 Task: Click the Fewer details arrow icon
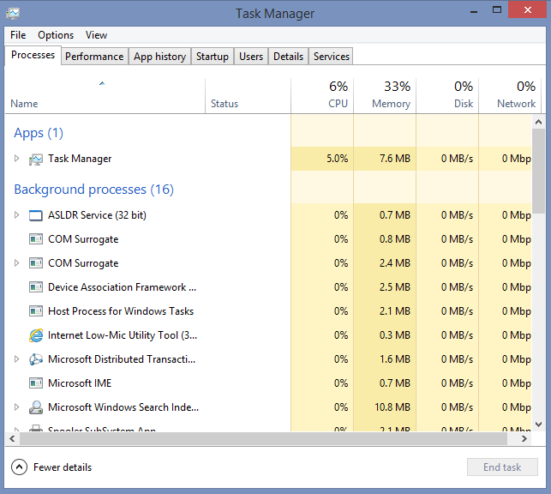pyautogui.click(x=20, y=467)
